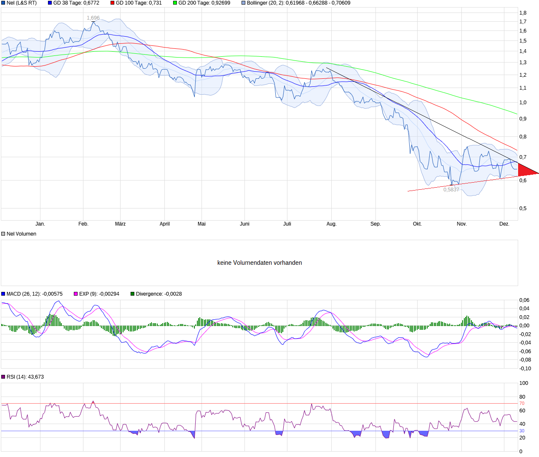This screenshot has height=457, width=539.
Task: Click the 1,8 price axis value
Action: (x=523, y=13)
